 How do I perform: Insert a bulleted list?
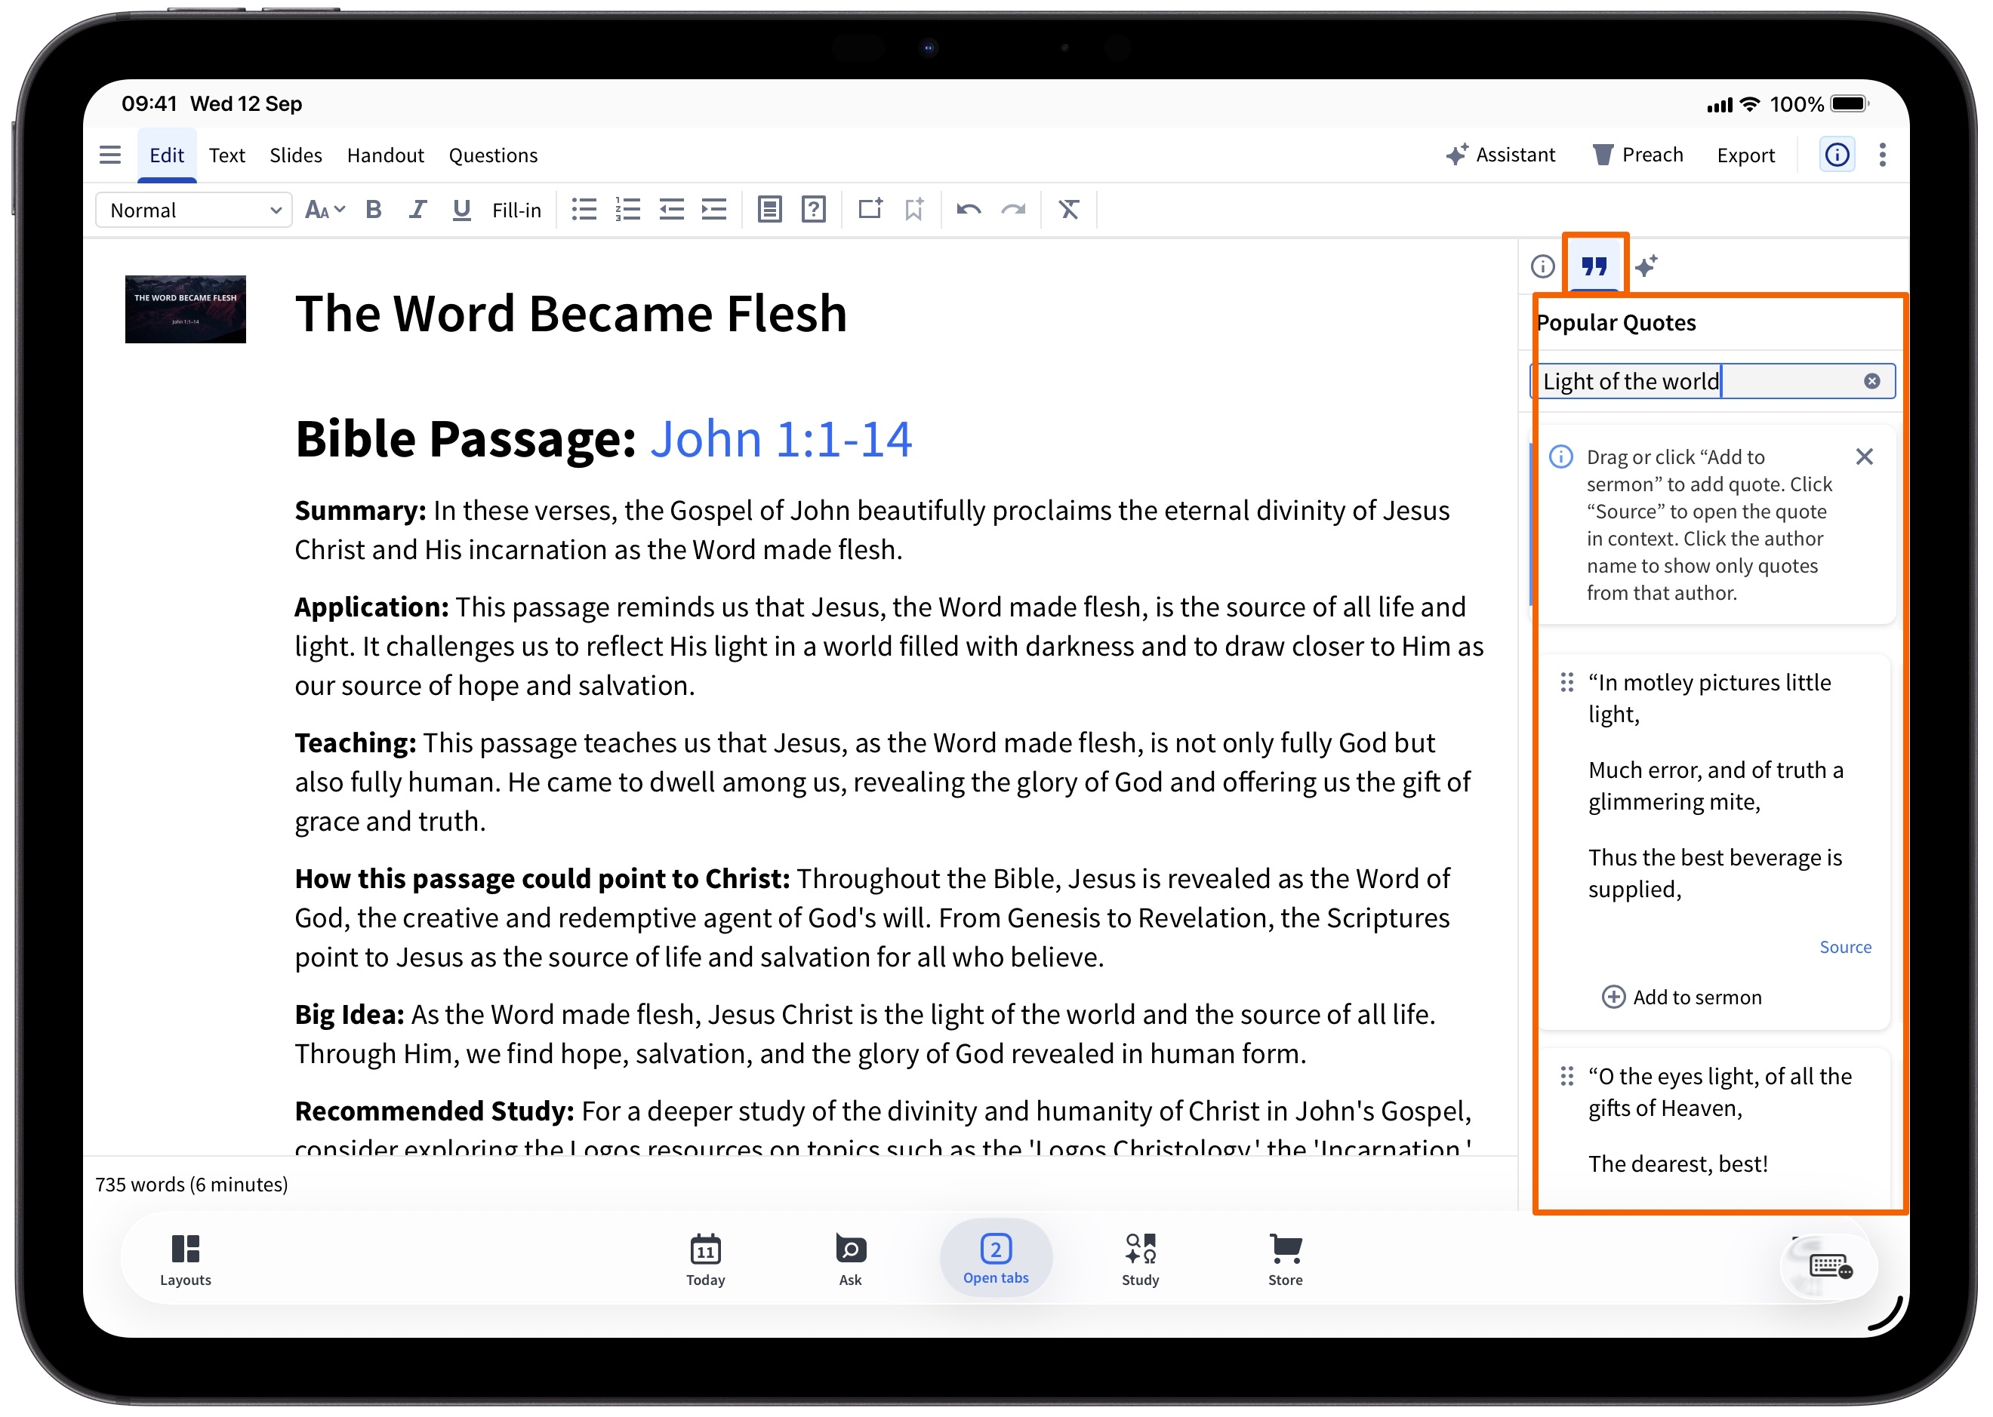584,211
